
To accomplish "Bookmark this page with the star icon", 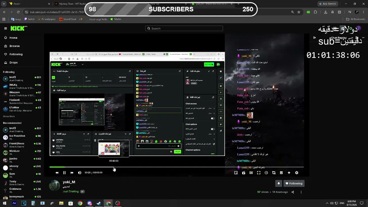I will [x=299, y=12].
